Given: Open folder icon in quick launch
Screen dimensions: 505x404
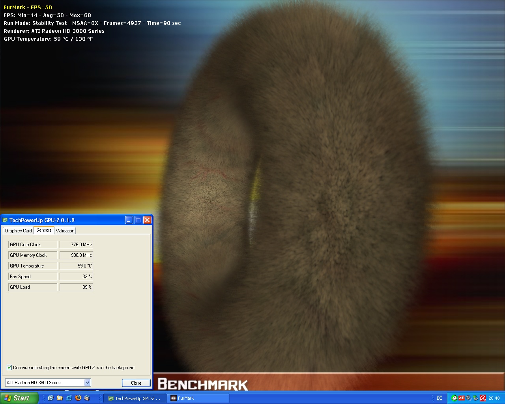Looking at the screenshot, I should point(60,398).
